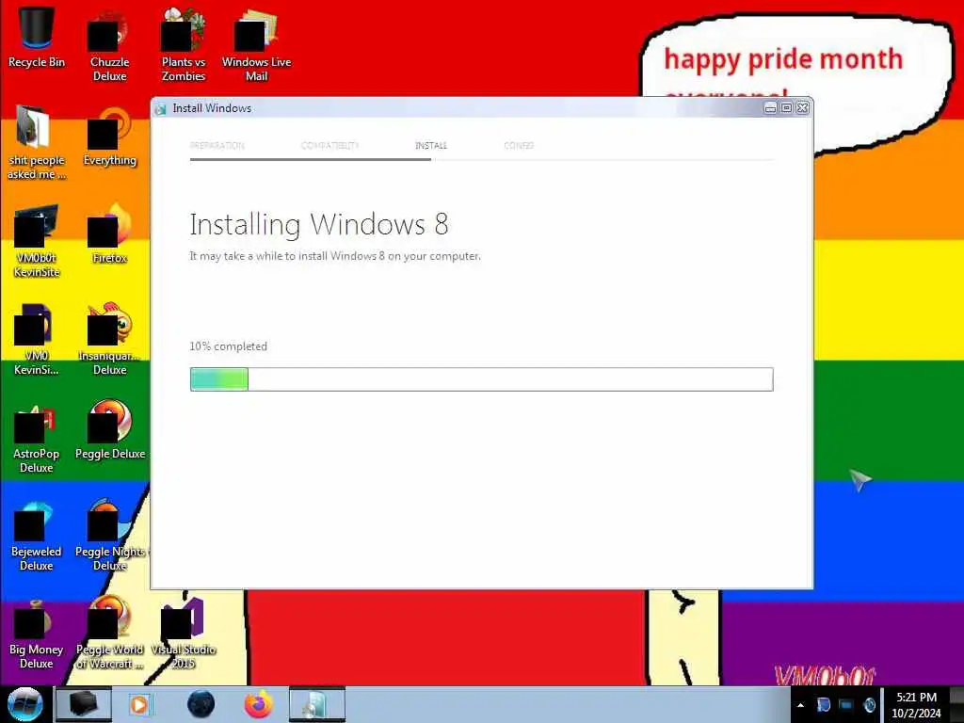
Task: Open the Windows Start menu orb
Action: click(25, 704)
